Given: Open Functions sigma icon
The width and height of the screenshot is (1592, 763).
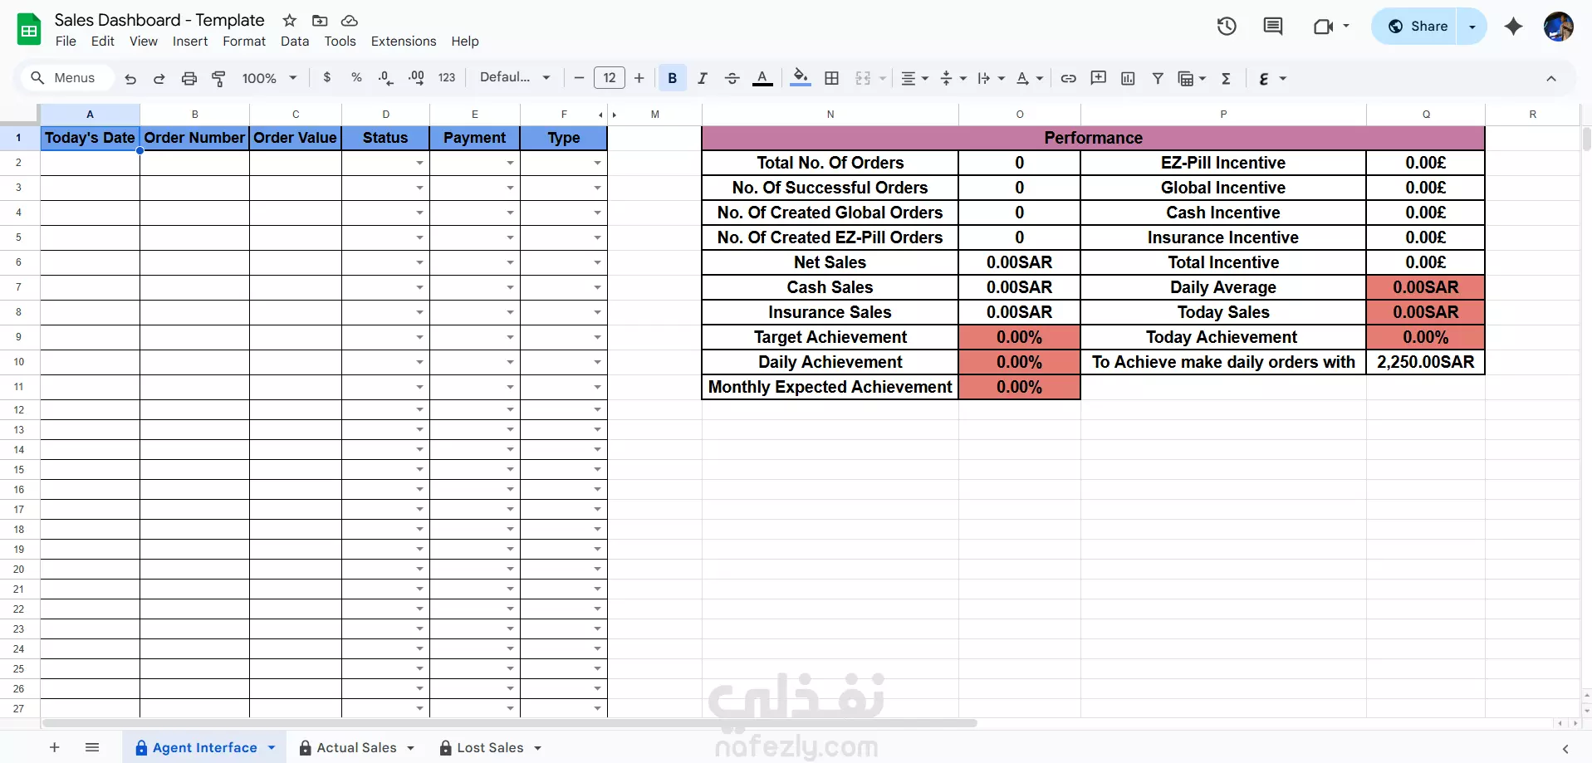Looking at the screenshot, I should [x=1226, y=78].
